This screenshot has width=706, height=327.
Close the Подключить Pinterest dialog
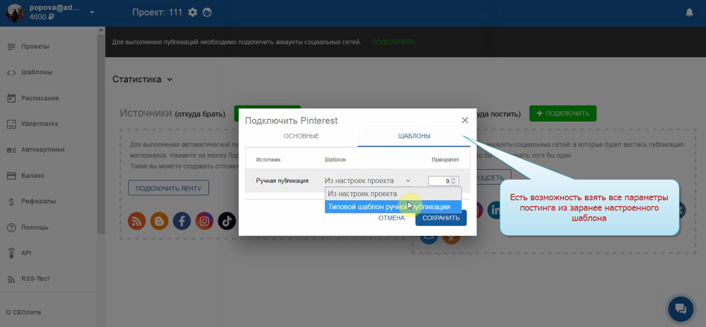click(465, 120)
